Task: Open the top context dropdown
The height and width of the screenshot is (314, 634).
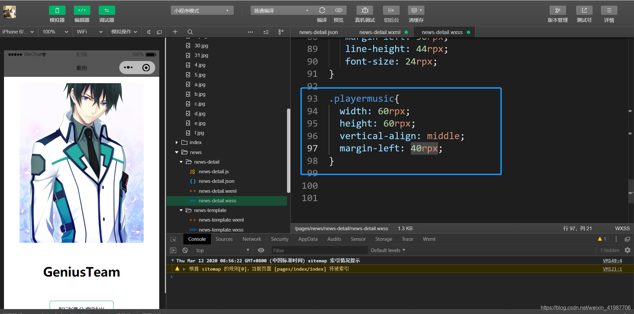Action: (222, 250)
